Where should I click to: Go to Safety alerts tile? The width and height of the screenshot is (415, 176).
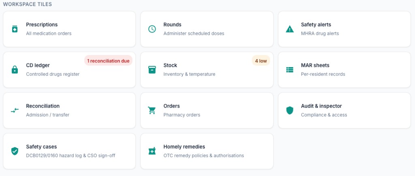[344, 29]
